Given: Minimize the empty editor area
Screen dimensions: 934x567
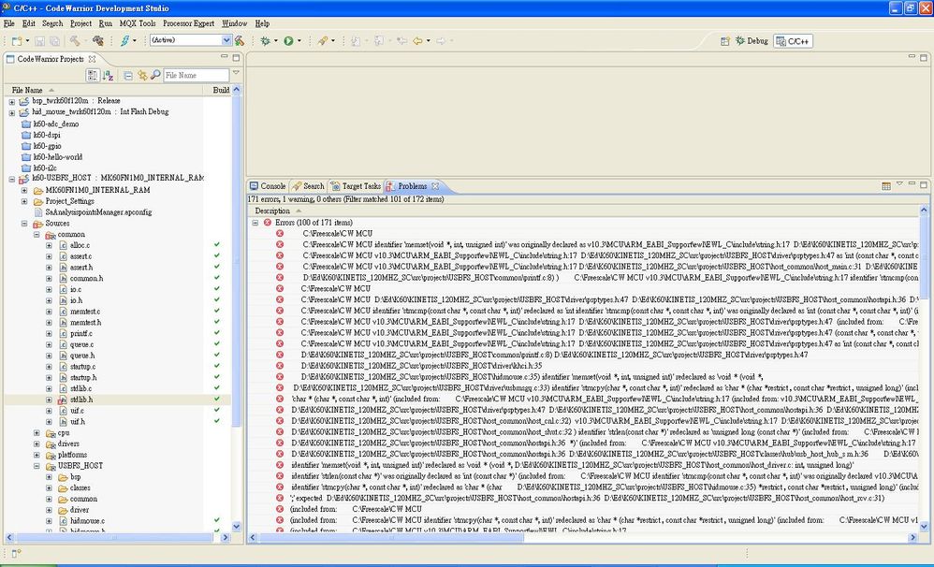Looking at the screenshot, I should point(912,56).
